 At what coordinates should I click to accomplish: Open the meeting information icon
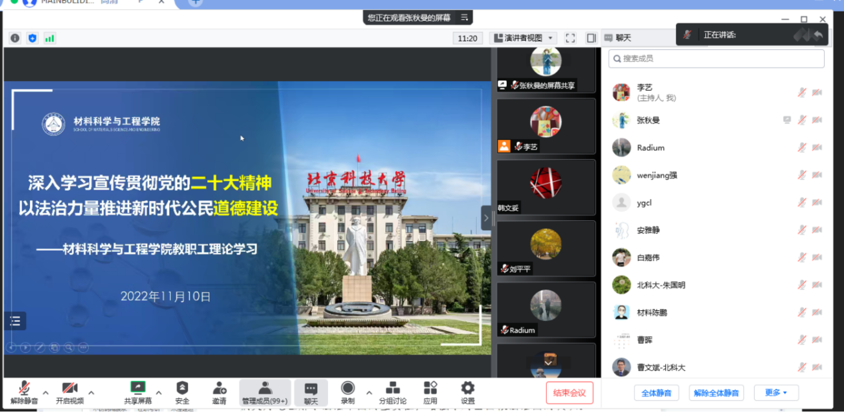point(15,38)
